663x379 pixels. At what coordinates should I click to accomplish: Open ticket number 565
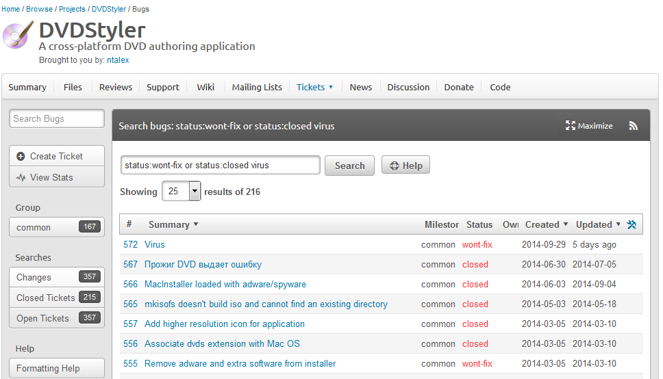(x=130, y=304)
